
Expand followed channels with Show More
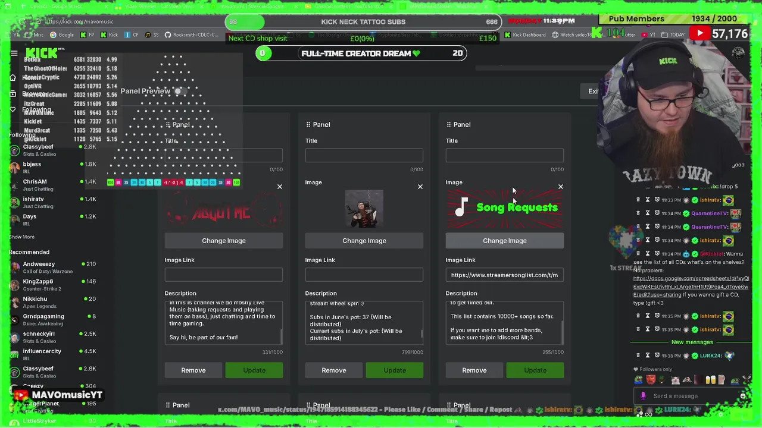tap(21, 237)
